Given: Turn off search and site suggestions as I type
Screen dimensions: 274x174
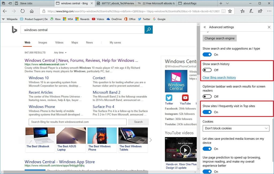Looking at the screenshot, I should click(207, 54).
